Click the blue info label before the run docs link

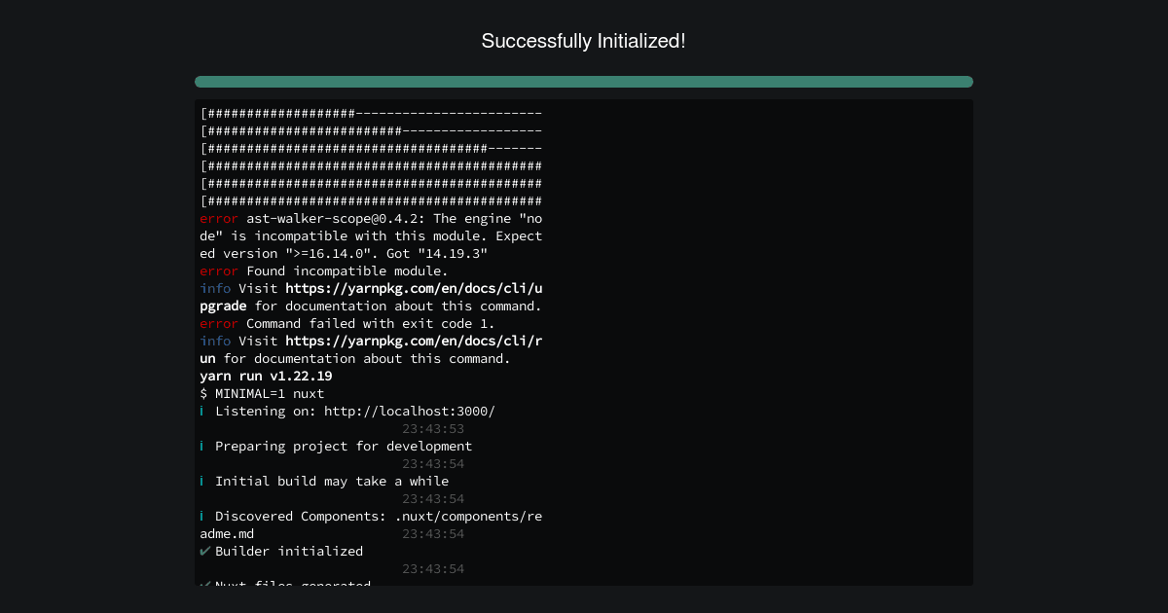[x=215, y=341]
